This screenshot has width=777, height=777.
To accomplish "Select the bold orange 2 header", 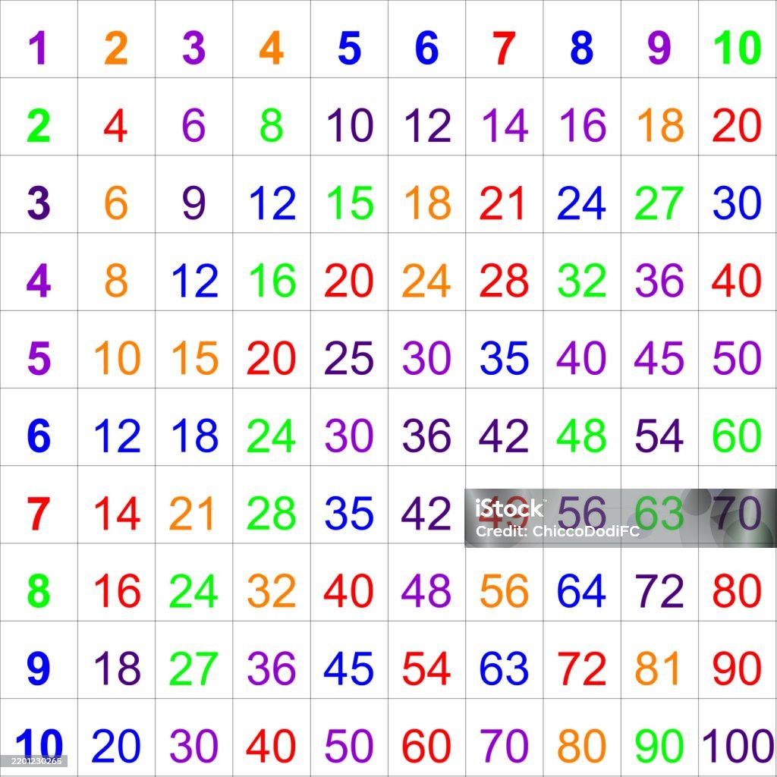I will click(116, 48).
